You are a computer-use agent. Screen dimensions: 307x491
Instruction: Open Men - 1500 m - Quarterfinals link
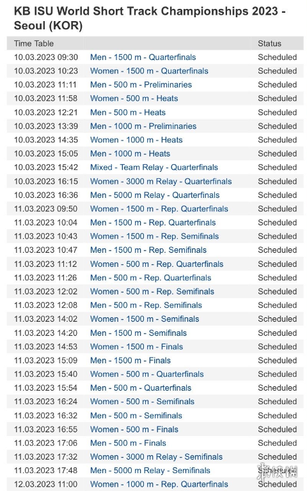(x=143, y=57)
